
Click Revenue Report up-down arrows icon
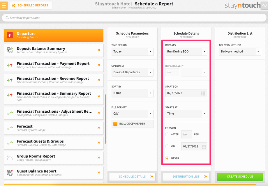[x=10, y=80]
